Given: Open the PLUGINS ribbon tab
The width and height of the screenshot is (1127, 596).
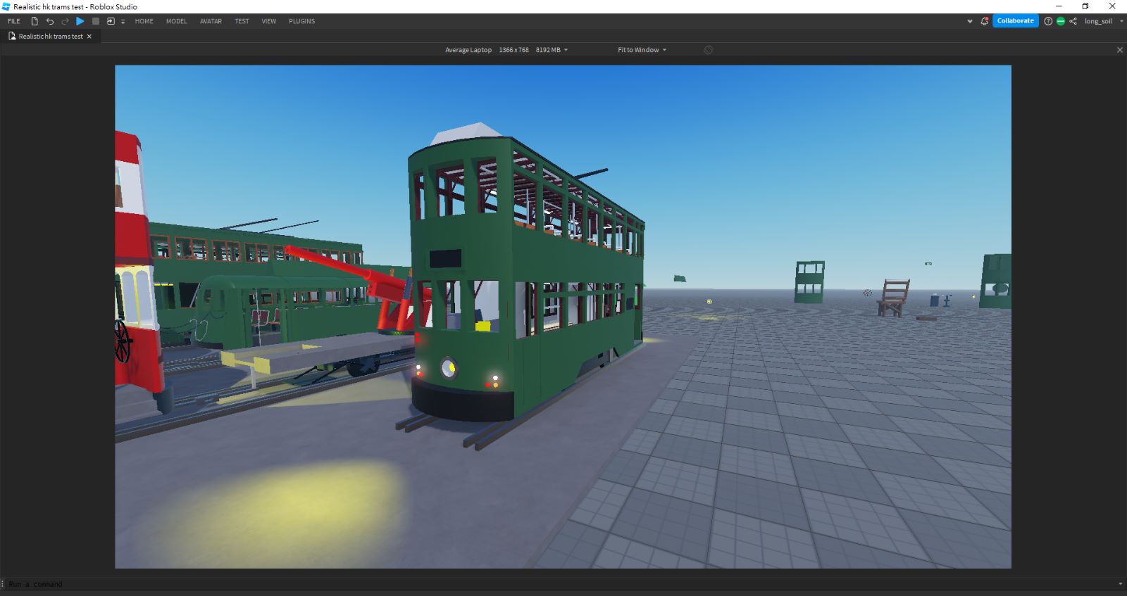Looking at the screenshot, I should pyautogui.click(x=301, y=21).
